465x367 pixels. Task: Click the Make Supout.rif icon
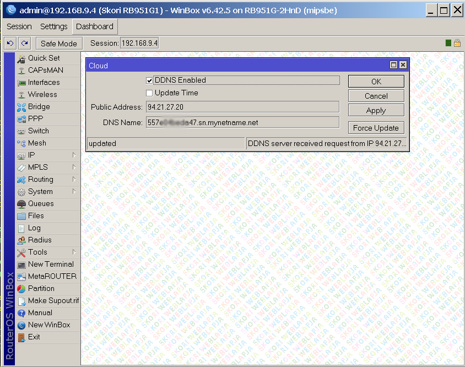click(x=21, y=301)
